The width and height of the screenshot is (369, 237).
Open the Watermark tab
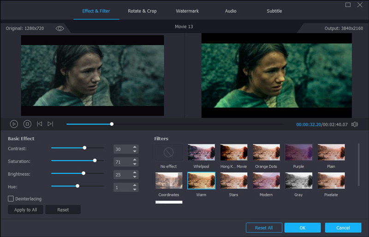pos(187,11)
